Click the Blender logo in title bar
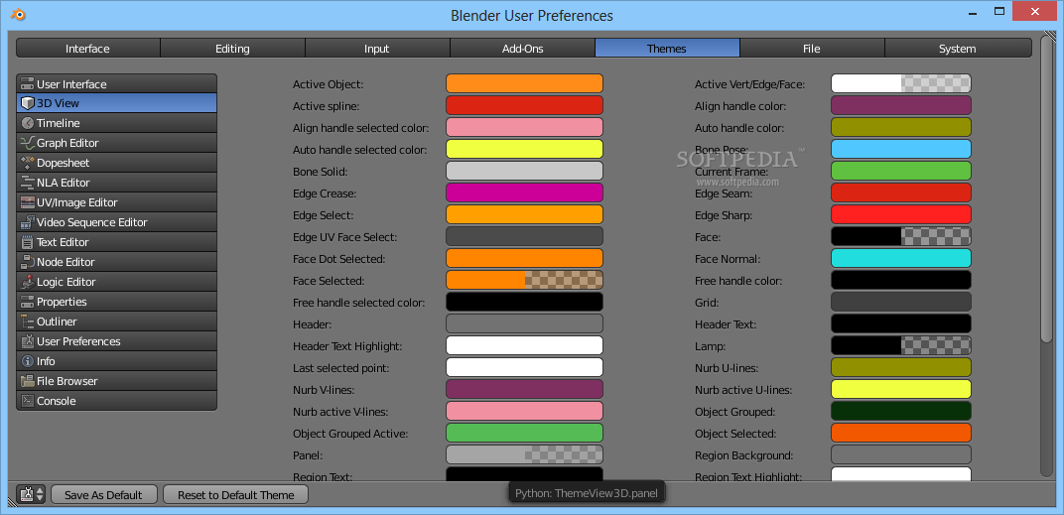The width and height of the screenshot is (1064, 515). tap(18, 14)
